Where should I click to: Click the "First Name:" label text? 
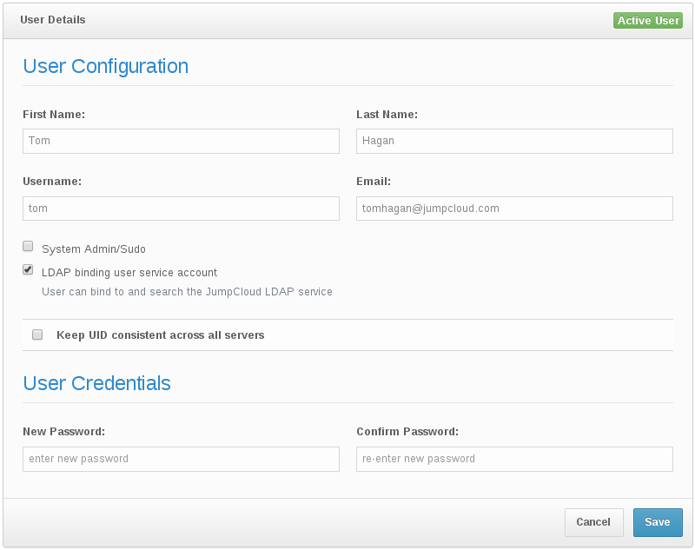[x=54, y=115]
